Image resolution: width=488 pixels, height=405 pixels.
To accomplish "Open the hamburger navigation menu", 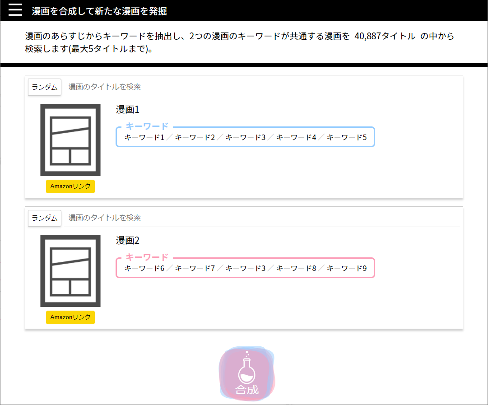I will [x=15, y=9].
